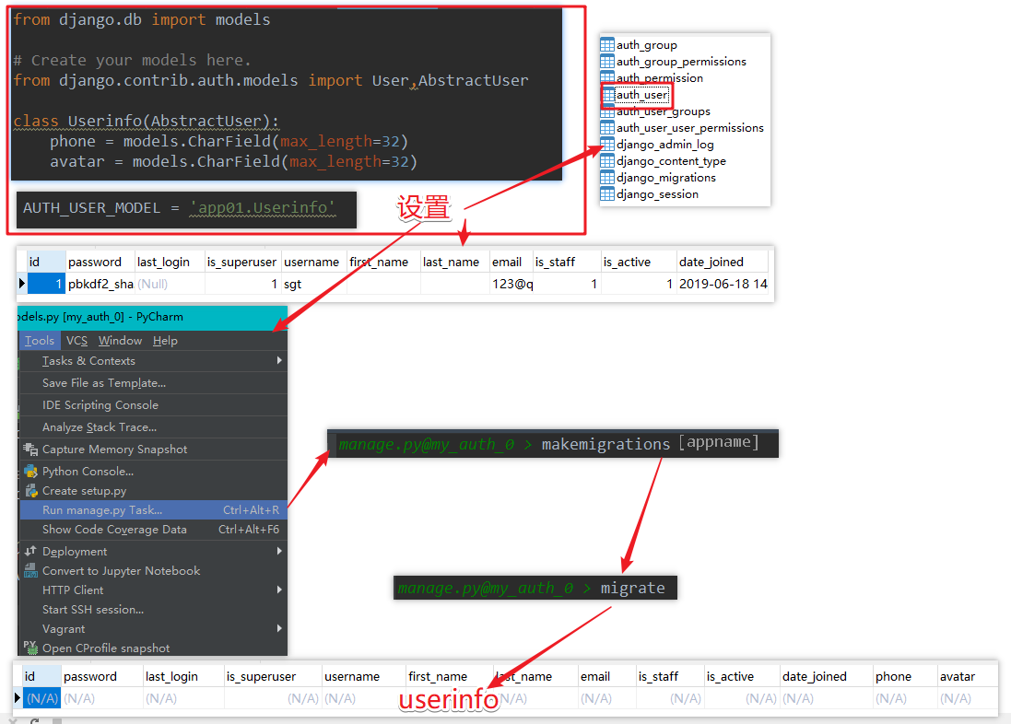The width and height of the screenshot is (1011, 724).
Task: Choose Run manage.py Task menu entry
Action: coord(154,510)
